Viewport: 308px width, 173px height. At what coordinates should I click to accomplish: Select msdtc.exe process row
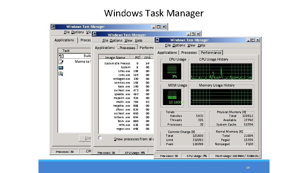coord(127,102)
